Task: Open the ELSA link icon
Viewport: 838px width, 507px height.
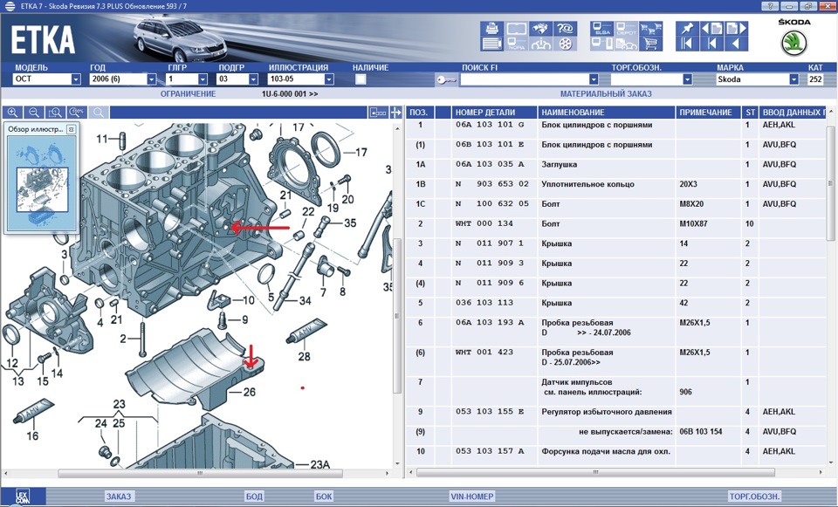Action: click(x=601, y=28)
